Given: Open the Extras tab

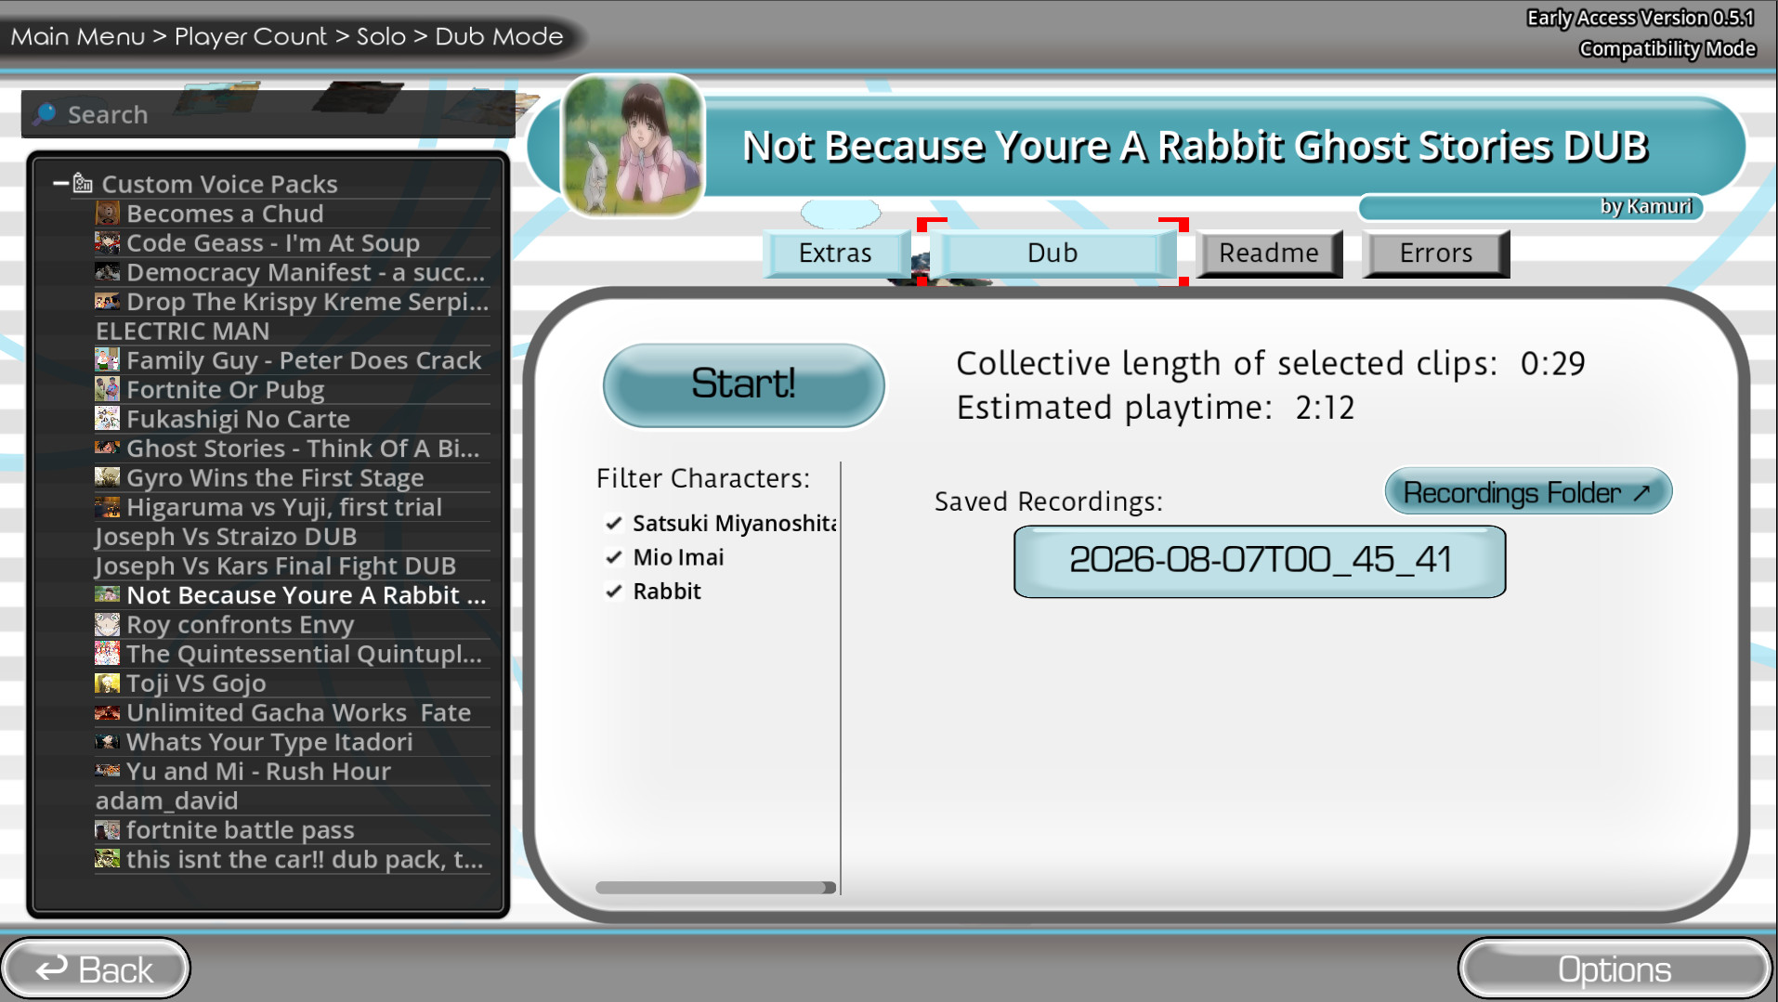Looking at the screenshot, I should (x=835, y=253).
